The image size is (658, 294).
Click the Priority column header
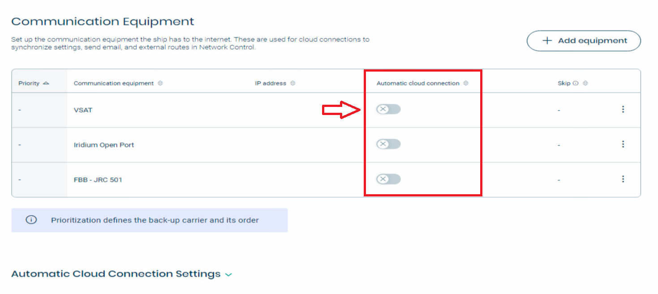coord(29,83)
